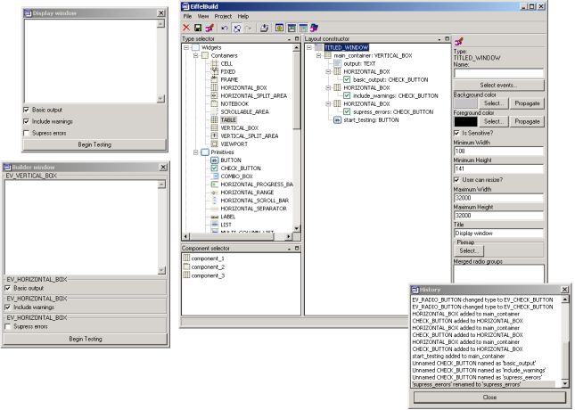575x410 pixels.
Task: Click the red X delete icon in toolbar
Action: [x=186, y=28]
